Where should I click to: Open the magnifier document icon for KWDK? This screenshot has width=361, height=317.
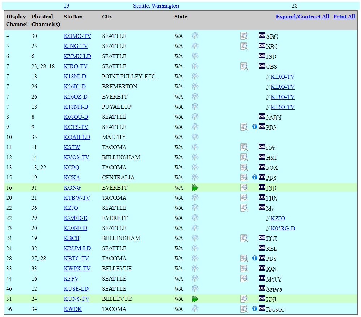tap(244, 309)
